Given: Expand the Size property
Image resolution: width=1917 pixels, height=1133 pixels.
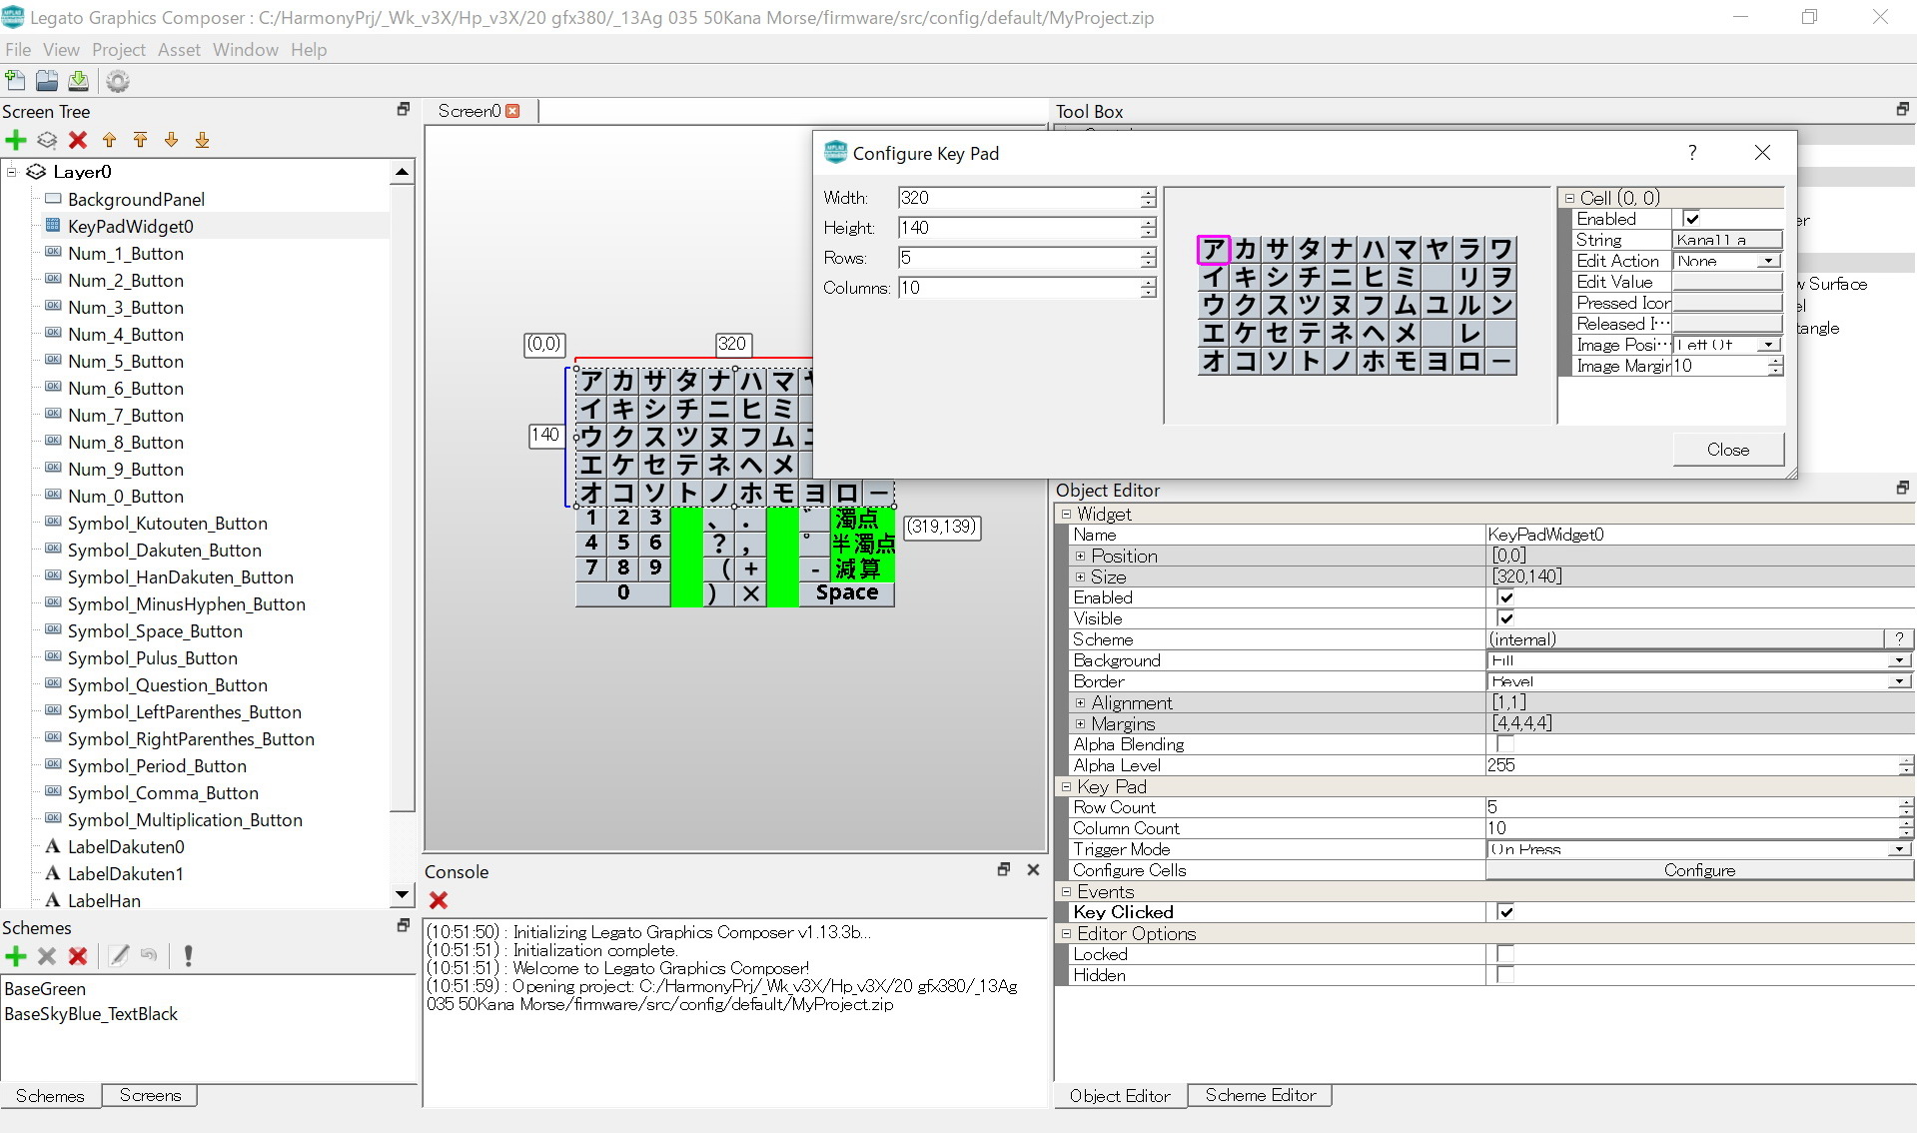Looking at the screenshot, I should [1080, 577].
